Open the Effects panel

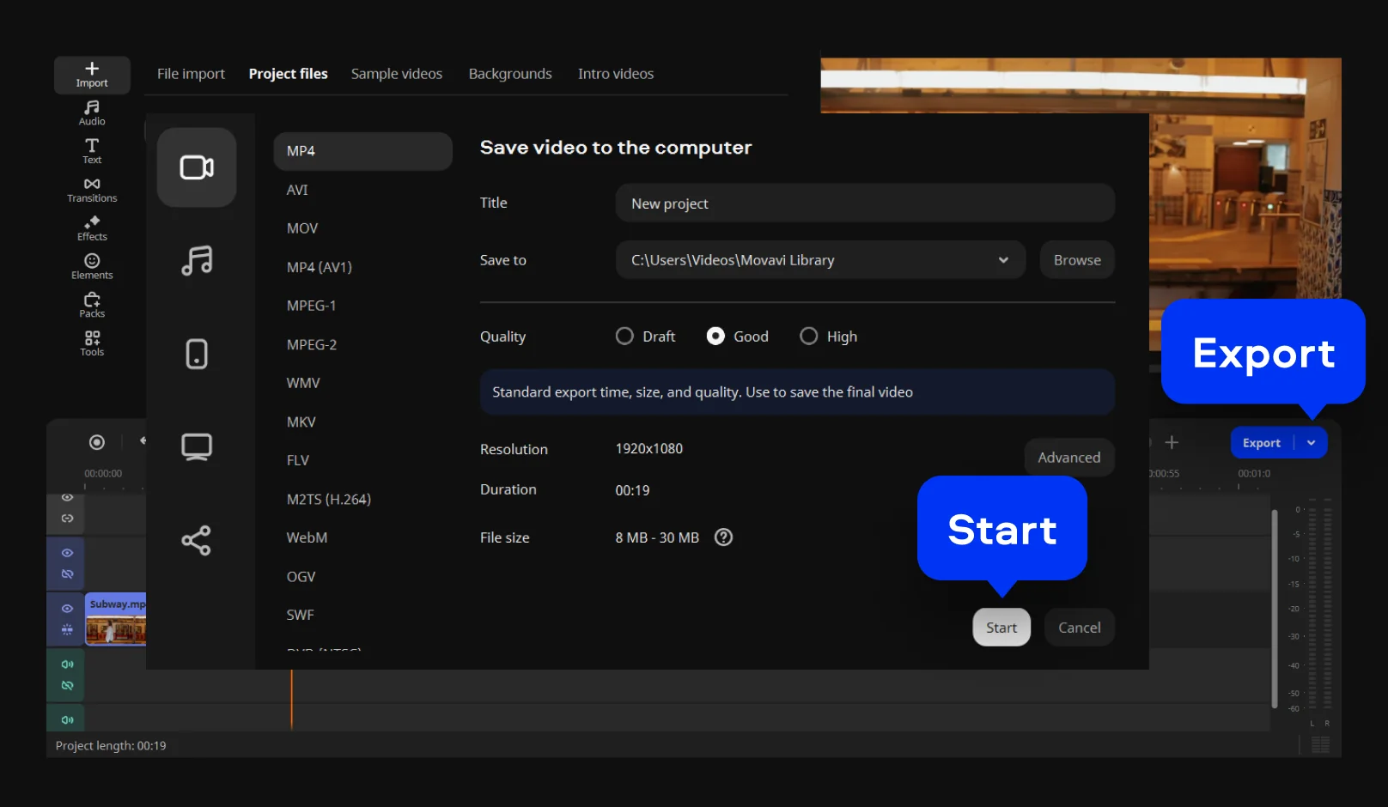tap(92, 228)
